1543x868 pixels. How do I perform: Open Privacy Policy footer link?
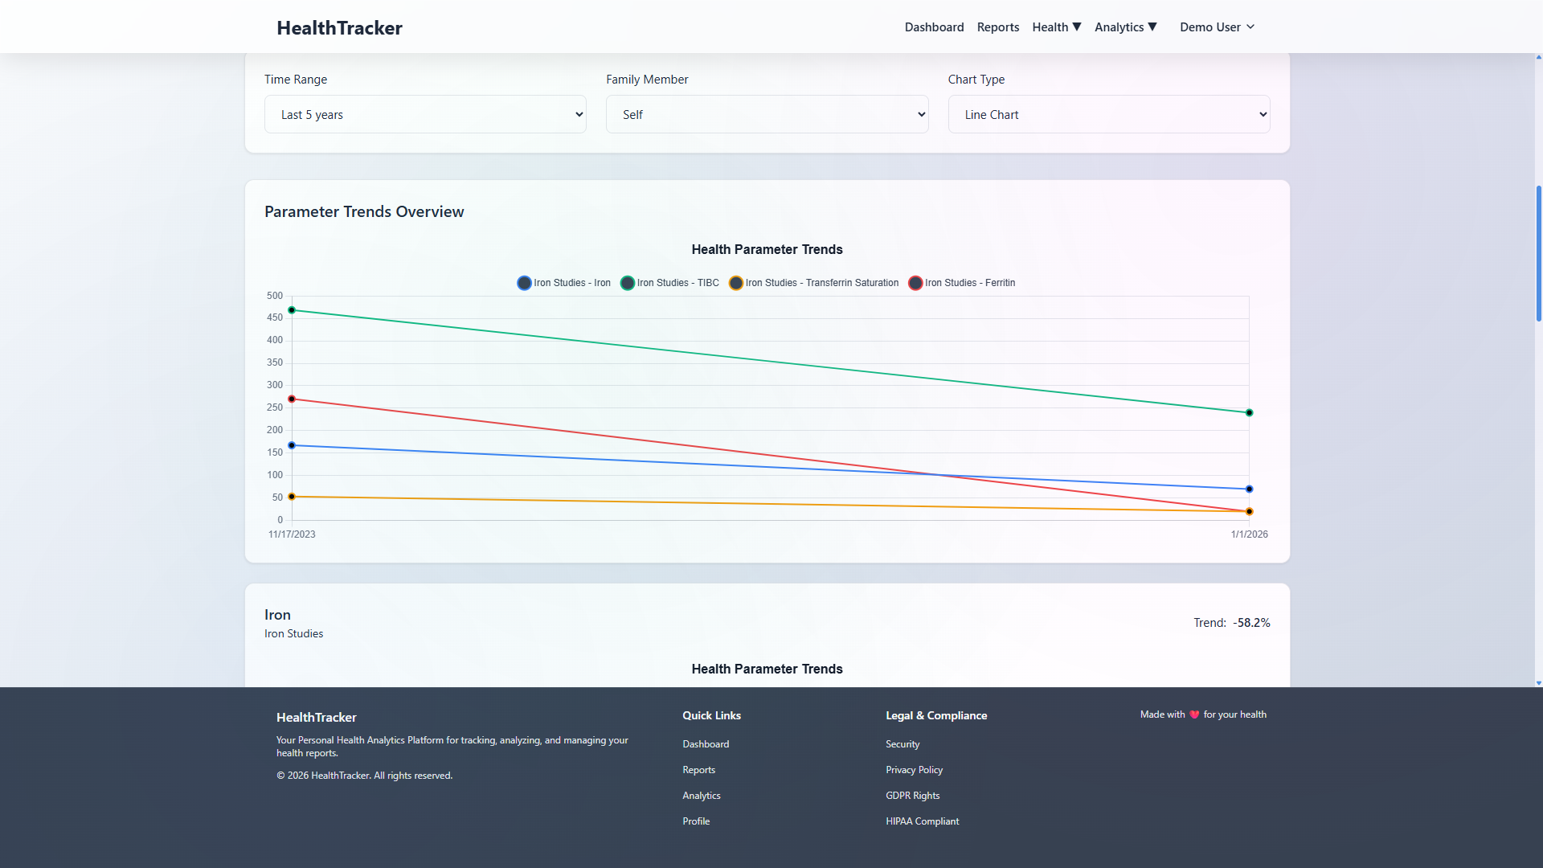coord(914,770)
